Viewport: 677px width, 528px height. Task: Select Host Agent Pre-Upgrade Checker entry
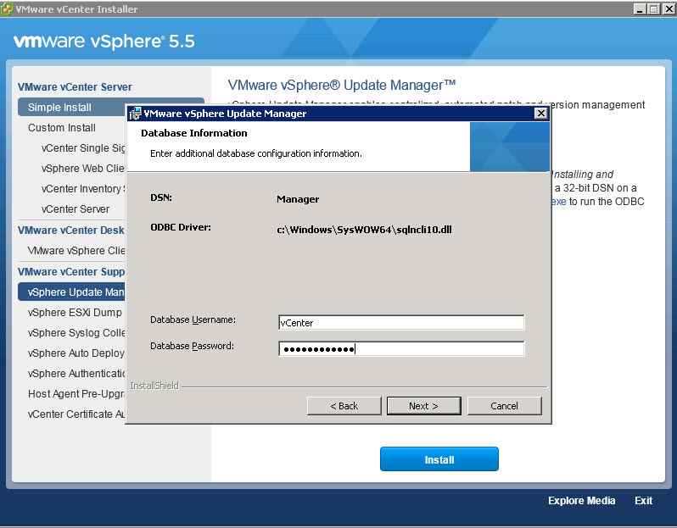tap(76, 393)
